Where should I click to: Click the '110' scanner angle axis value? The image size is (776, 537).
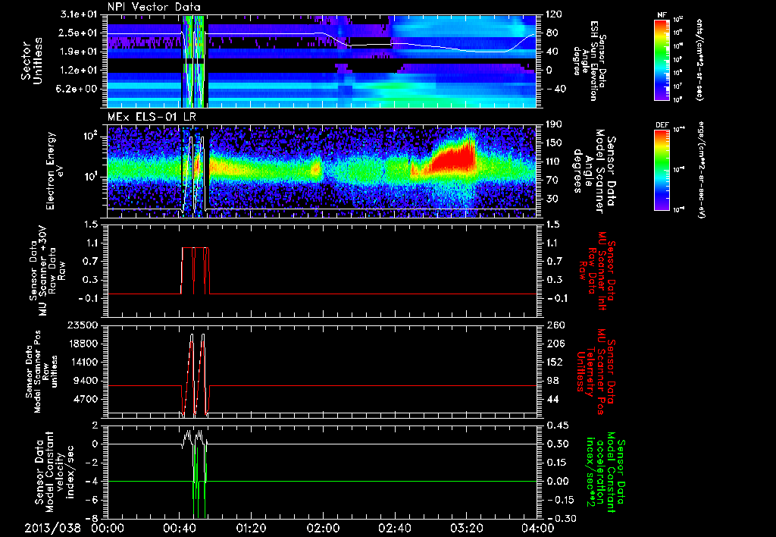(554, 162)
